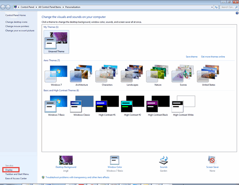Click the Control Panel breadcrumb
The height and width of the screenshot is (185, 239).
[28, 7]
